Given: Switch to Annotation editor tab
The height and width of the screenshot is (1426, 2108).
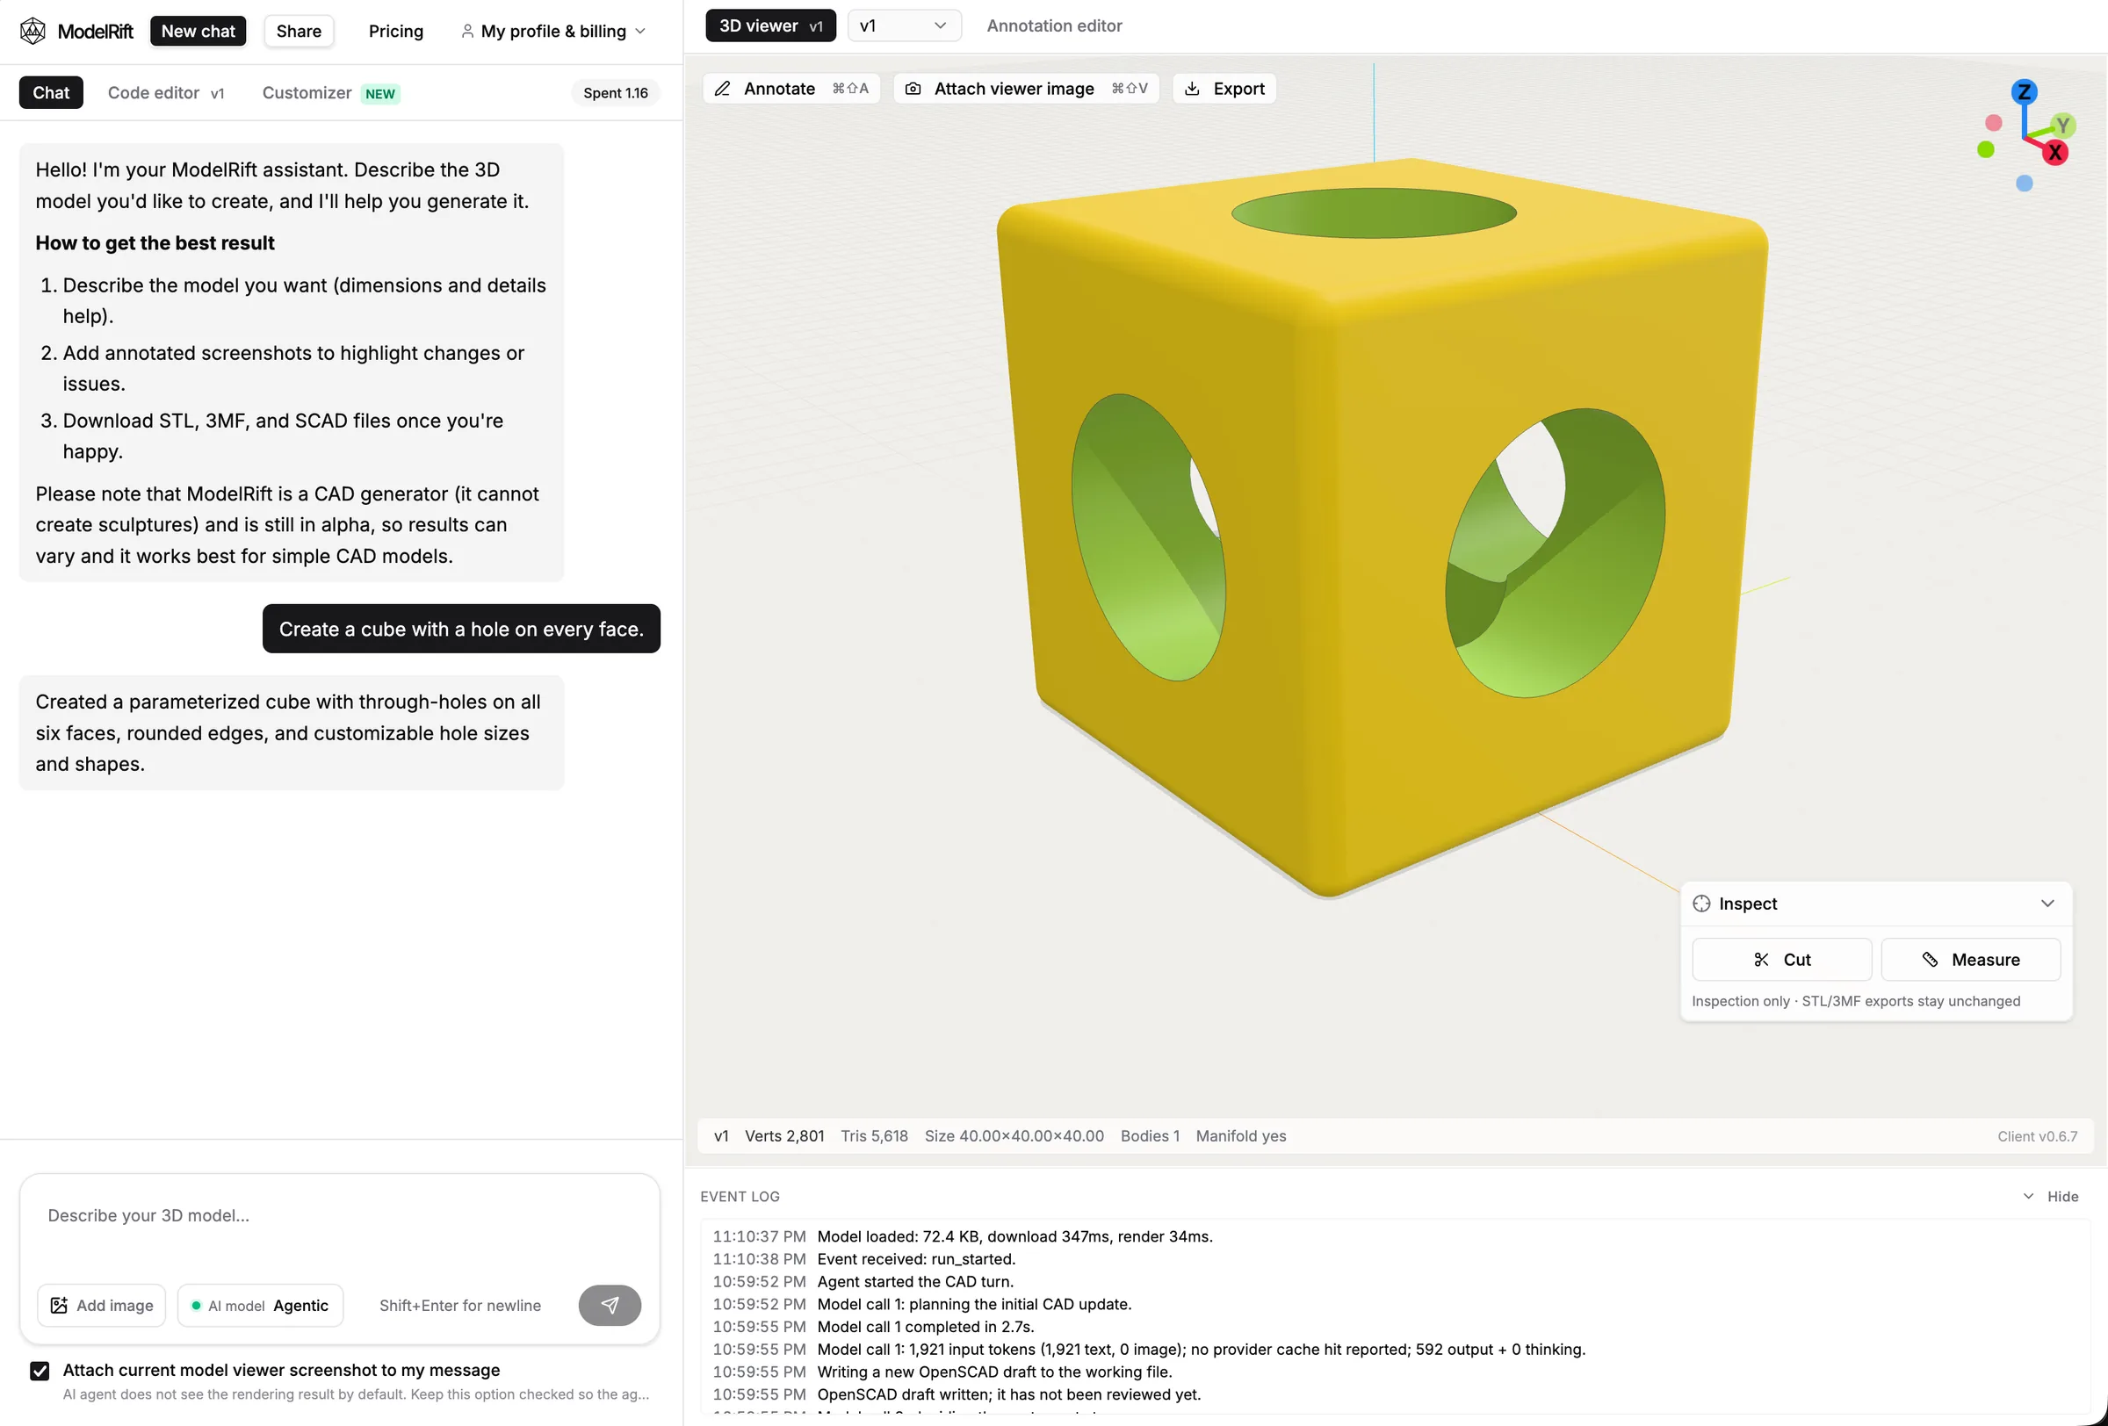Looking at the screenshot, I should click(x=1054, y=25).
